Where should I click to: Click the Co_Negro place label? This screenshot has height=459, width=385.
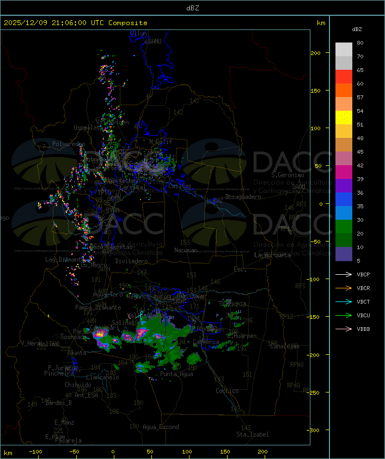pyautogui.click(x=94, y=265)
